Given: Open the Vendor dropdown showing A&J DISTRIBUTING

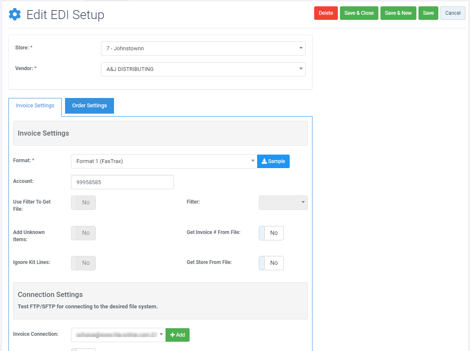Looking at the screenshot, I should tap(203, 69).
